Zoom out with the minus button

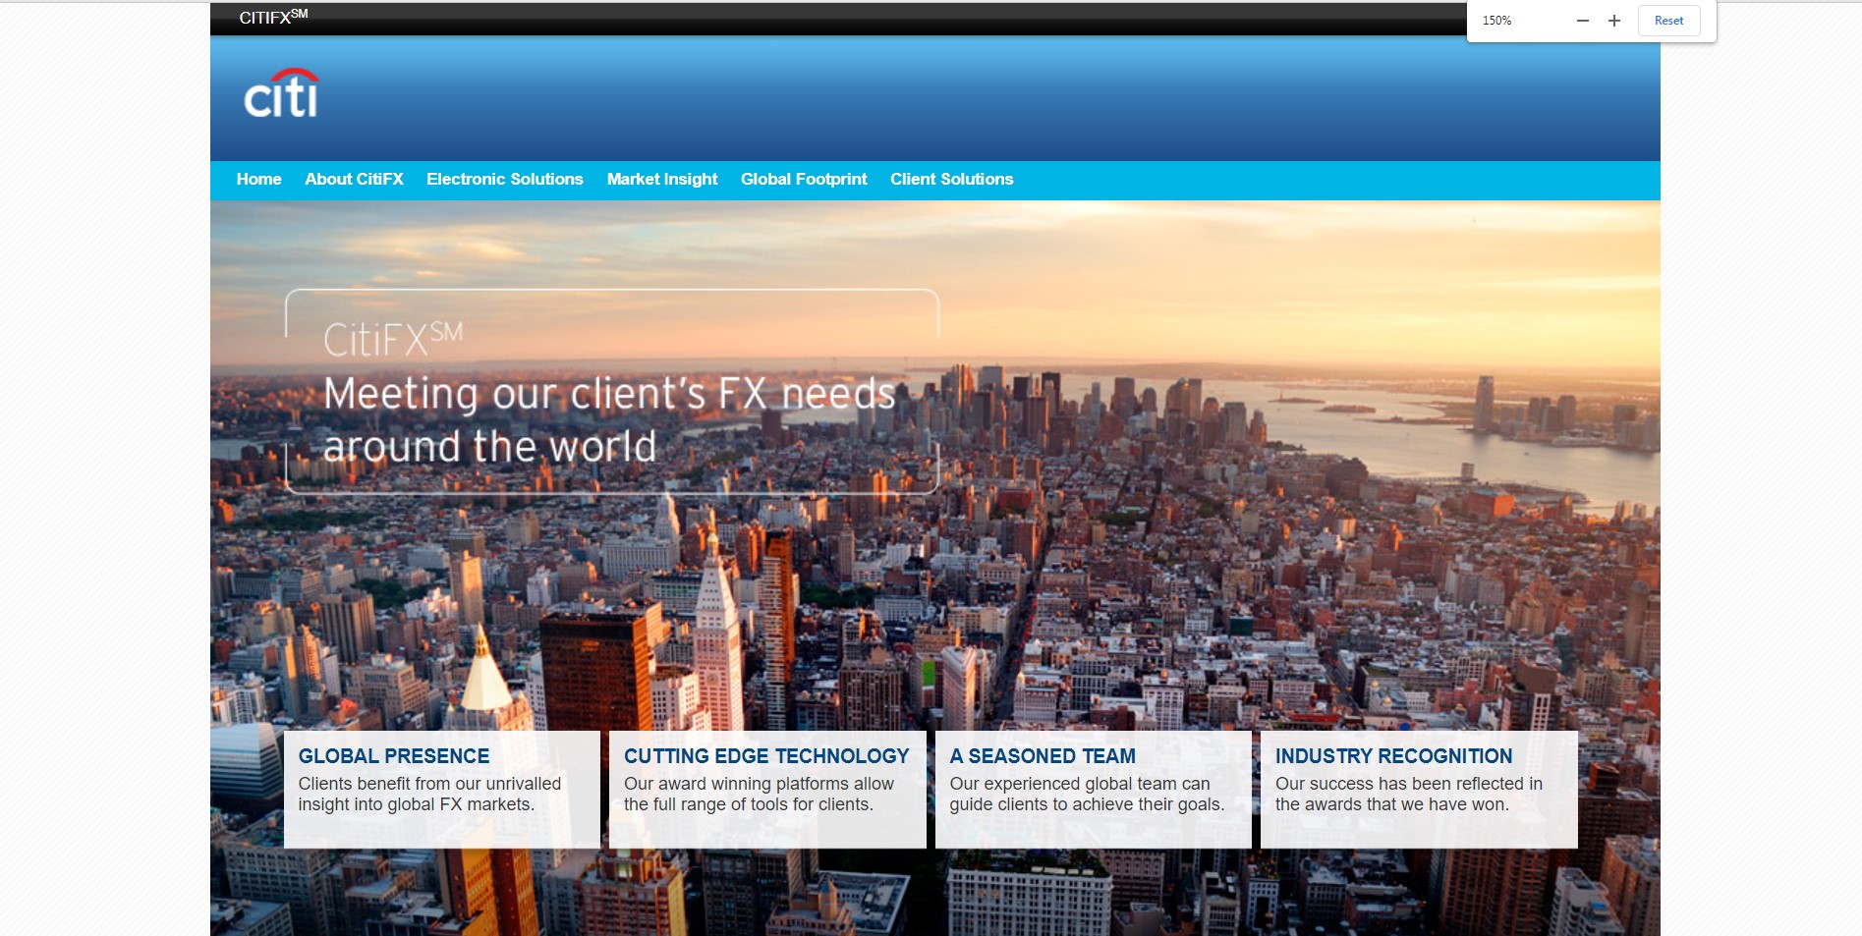[1583, 21]
